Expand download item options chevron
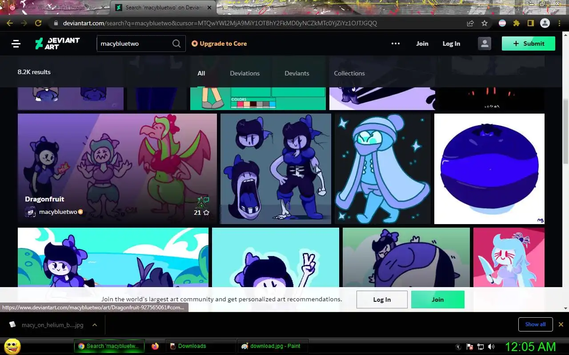569x355 pixels. 95,325
